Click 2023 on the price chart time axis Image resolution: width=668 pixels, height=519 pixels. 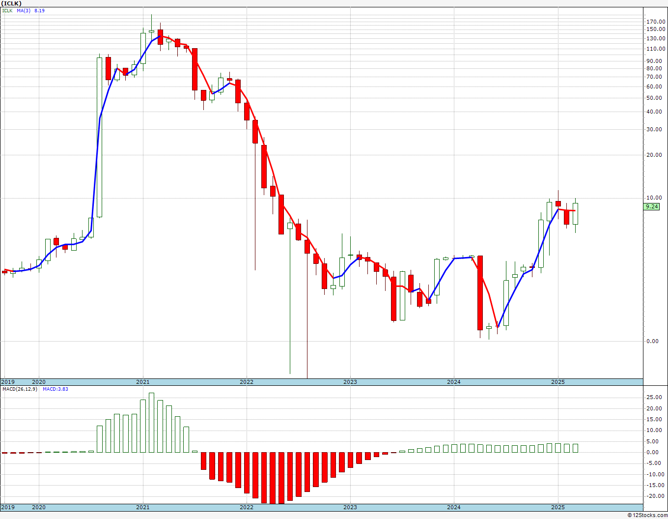click(350, 382)
